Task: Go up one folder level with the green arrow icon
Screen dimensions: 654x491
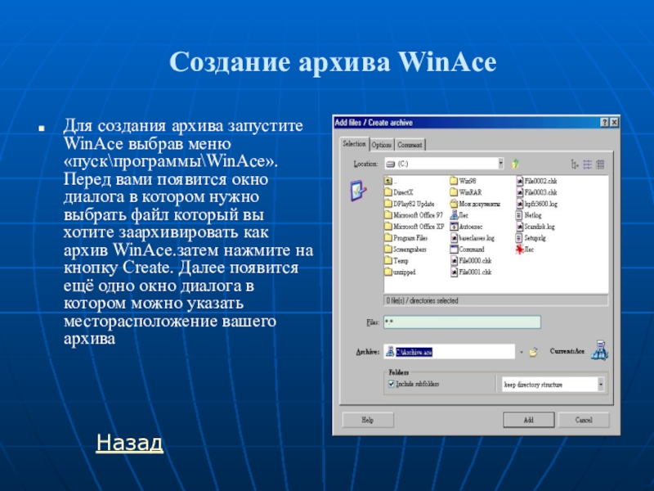Action: 516,164
